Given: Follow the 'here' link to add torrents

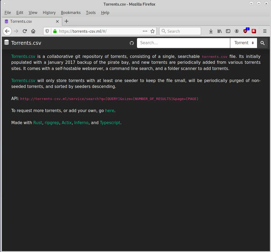Looking at the screenshot, I should 110,110.
